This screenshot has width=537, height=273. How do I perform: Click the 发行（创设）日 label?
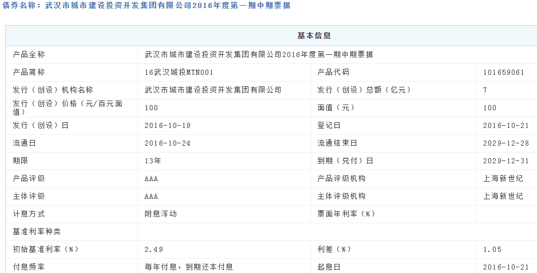click(41, 126)
